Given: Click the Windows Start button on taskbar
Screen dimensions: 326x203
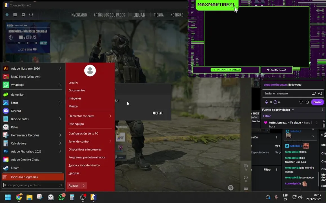Looking at the screenshot, I should point(8,197).
